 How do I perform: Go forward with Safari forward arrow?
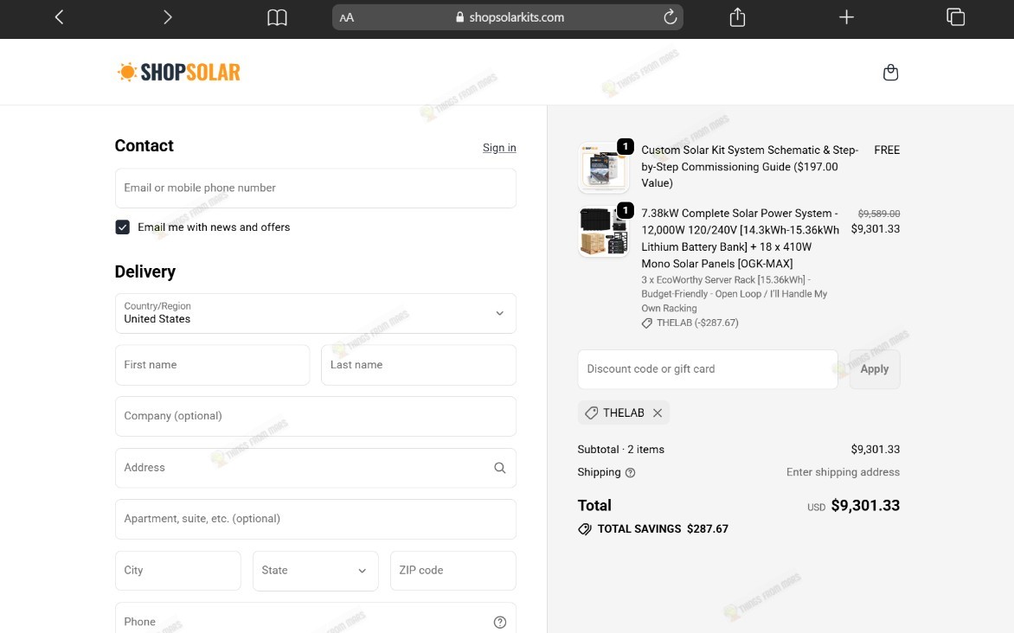168,17
